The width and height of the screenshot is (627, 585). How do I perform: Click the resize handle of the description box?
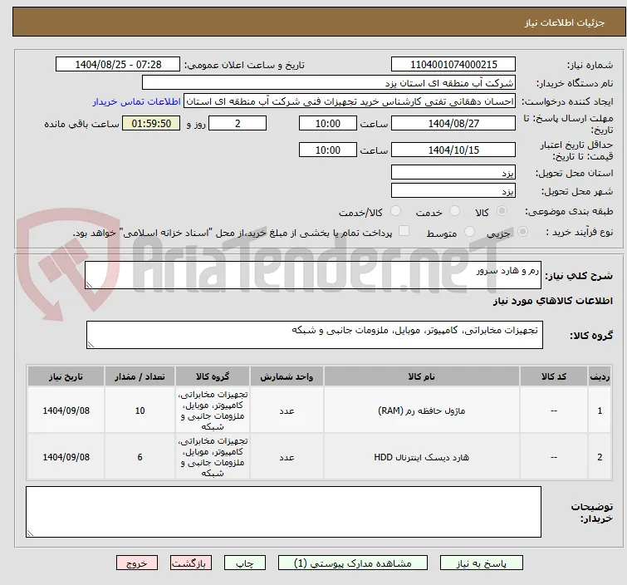[89, 284]
